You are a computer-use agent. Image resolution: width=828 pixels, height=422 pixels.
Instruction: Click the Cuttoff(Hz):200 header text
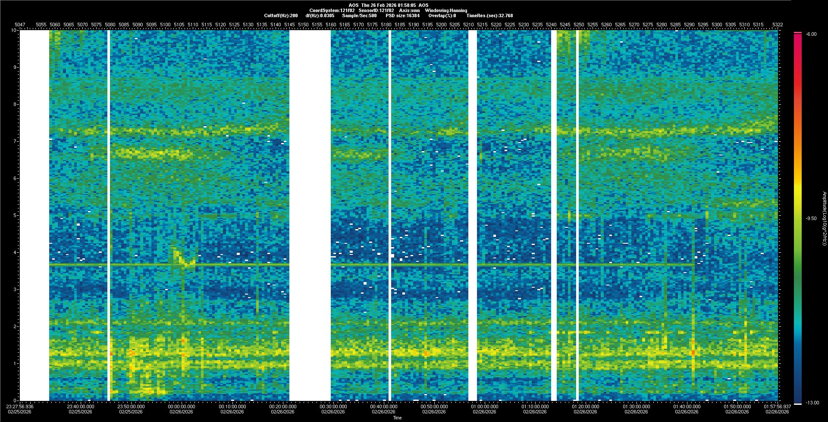point(281,16)
